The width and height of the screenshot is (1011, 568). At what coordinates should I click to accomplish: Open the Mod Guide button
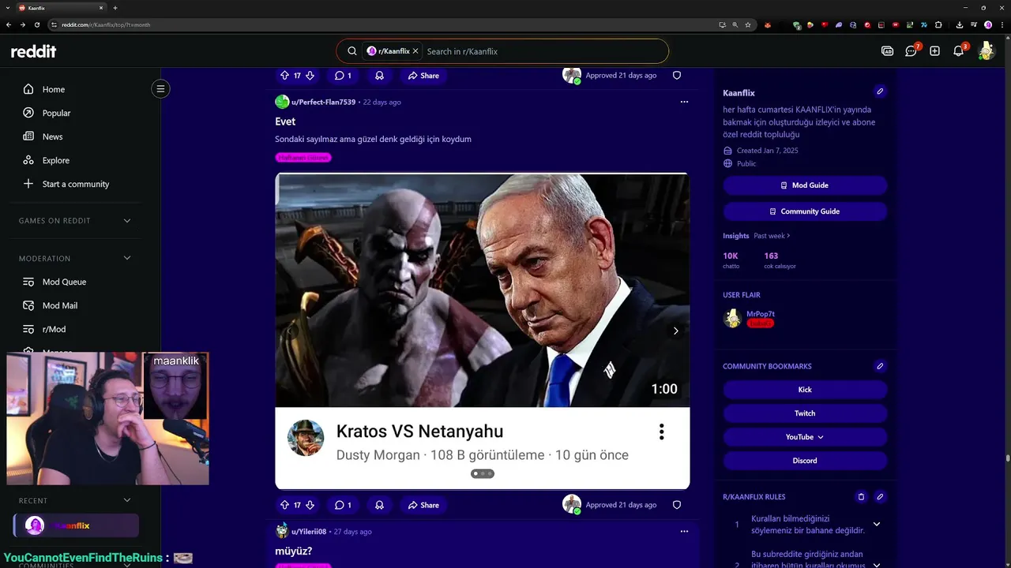click(805, 185)
